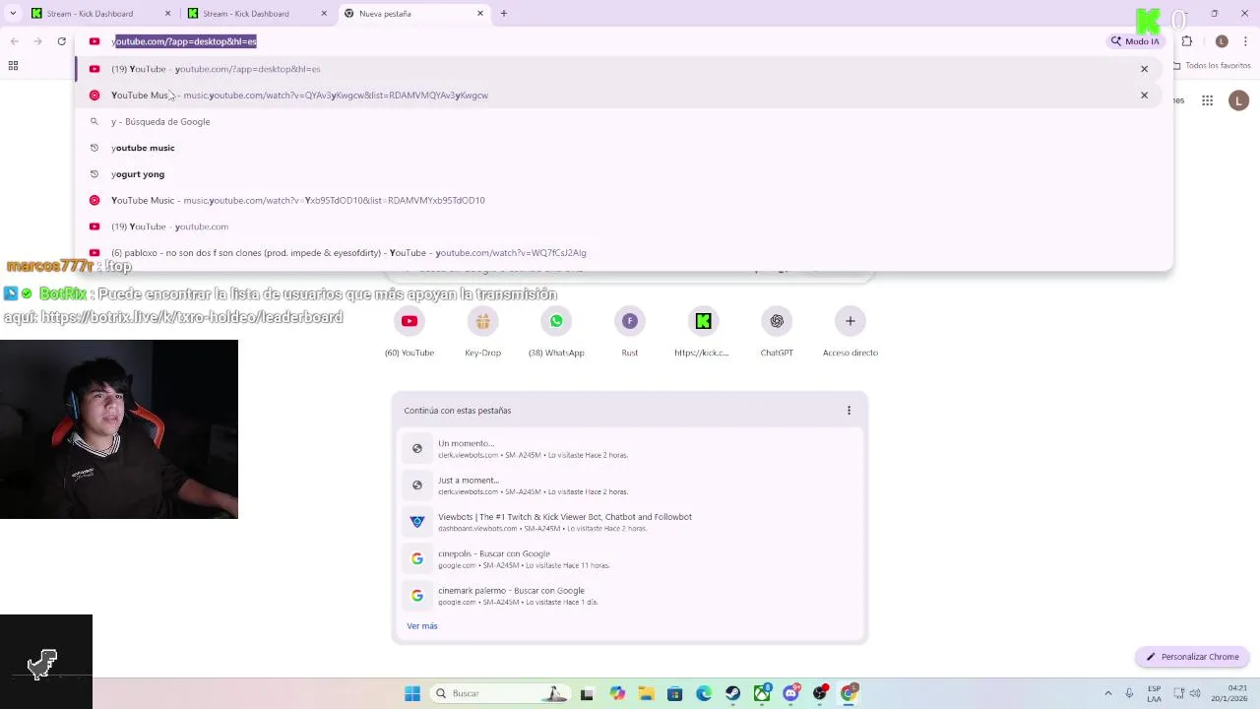
Task: Click the Personalizar Chrome button
Action: click(x=1192, y=657)
